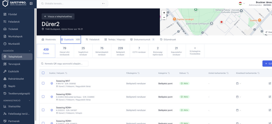272x124 pixels.
Task: Click the blue Új add button
Action: point(267,63)
